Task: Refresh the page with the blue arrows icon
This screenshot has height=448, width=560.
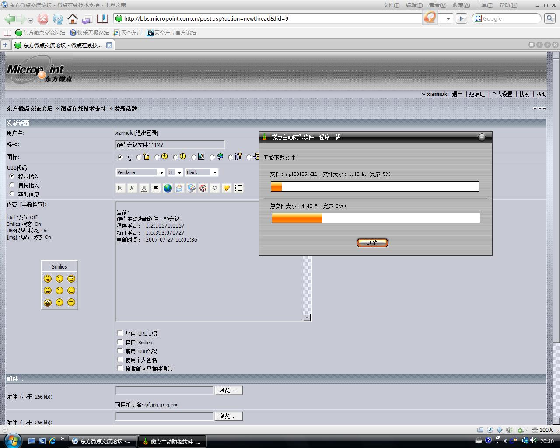Action: tap(58, 19)
